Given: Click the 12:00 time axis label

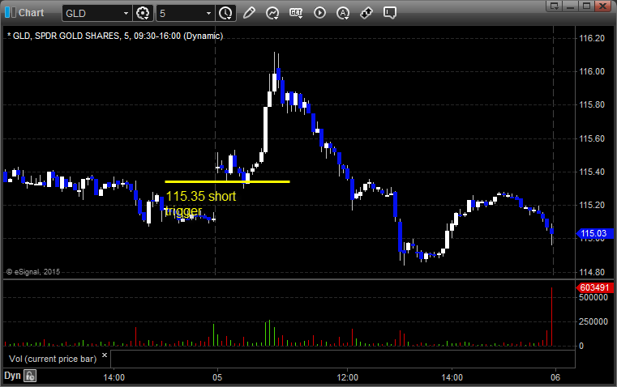Looking at the screenshot, I should [x=348, y=377].
